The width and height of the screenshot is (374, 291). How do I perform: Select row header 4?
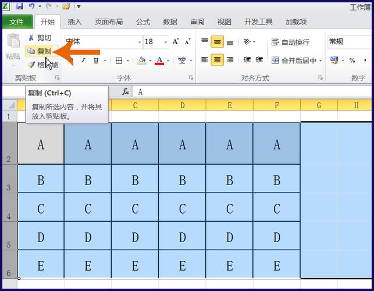(10, 207)
